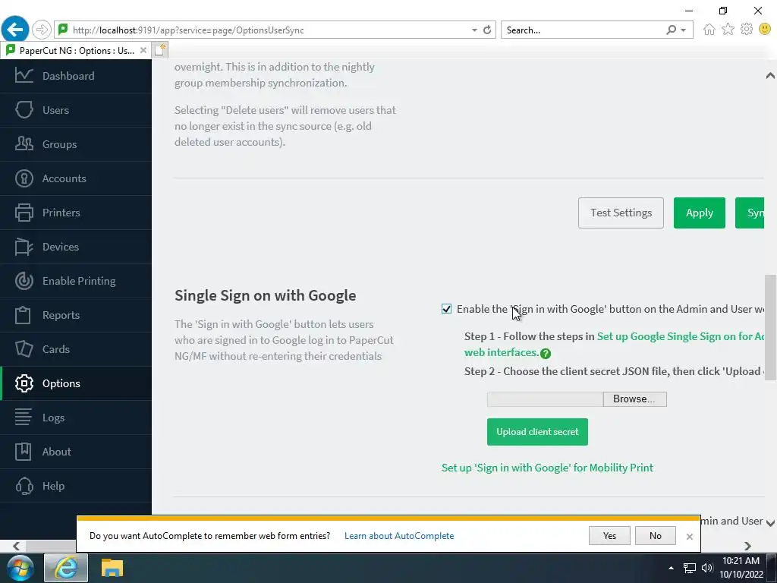Click the Enable Printing swirl icon
This screenshot has height=583, width=777.
[x=24, y=281]
